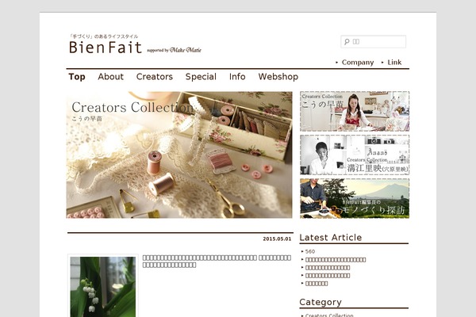Open the second Latest Article entry
Viewport: 476px width, 317px height.
click(336, 260)
